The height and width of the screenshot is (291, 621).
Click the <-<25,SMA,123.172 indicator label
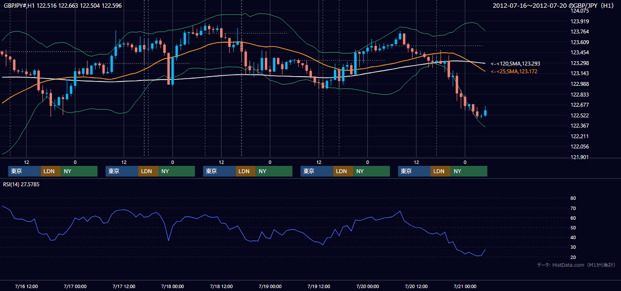tap(514, 71)
